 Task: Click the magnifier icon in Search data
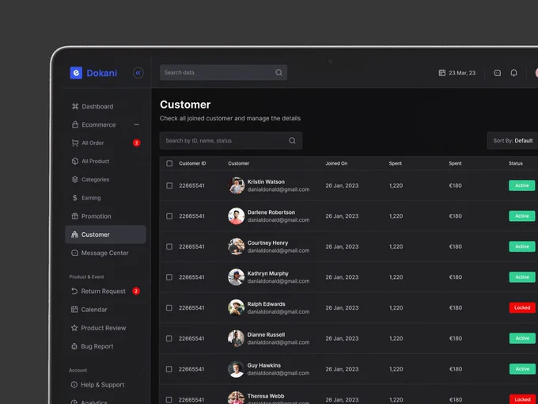(279, 73)
